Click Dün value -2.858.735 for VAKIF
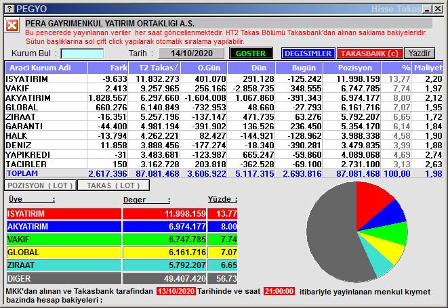The height and width of the screenshot is (308, 448). click(253, 88)
